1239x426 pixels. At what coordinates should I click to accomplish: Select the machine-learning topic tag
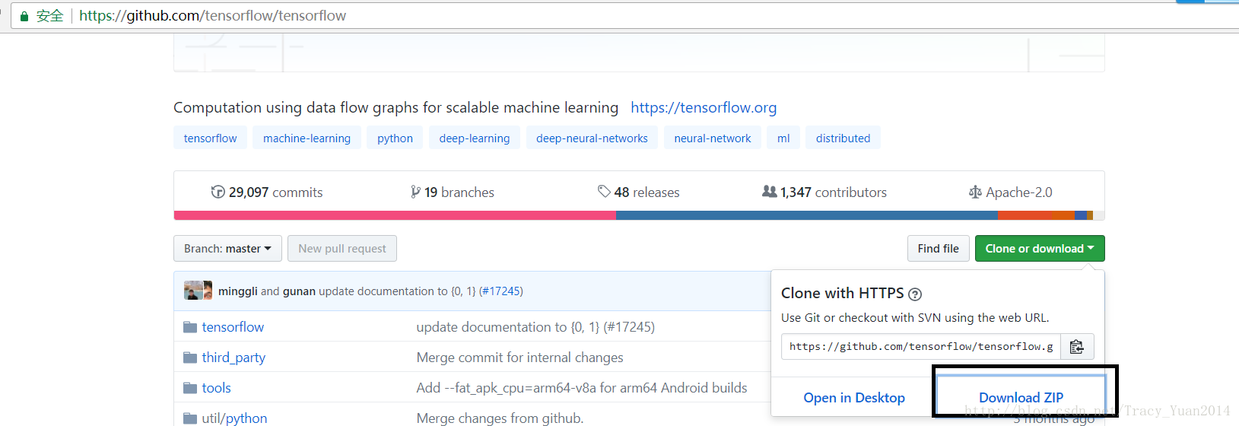tap(307, 138)
